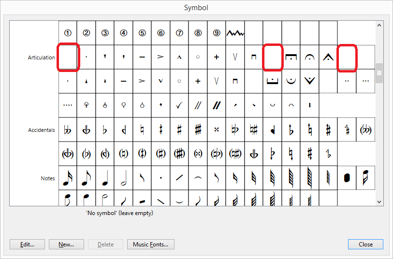Open the Music Fonts... dialog
Image resolution: width=393 pixels, height=259 pixels.
(x=150, y=244)
